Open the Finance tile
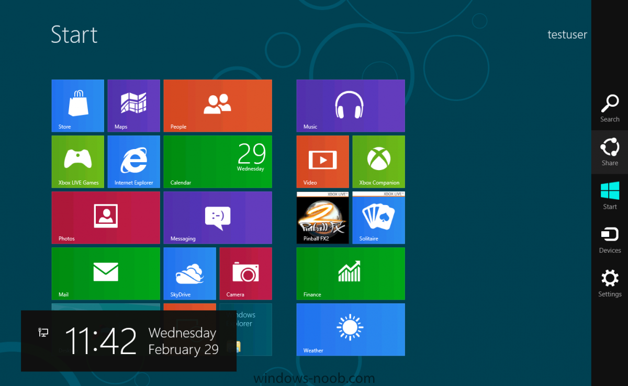The width and height of the screenshot is (628, 386). 351,274
